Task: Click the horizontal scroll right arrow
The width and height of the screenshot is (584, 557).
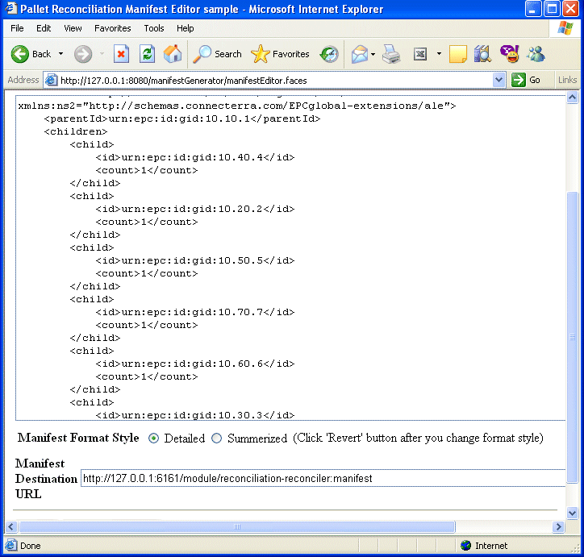Action: tap(558, 526)
